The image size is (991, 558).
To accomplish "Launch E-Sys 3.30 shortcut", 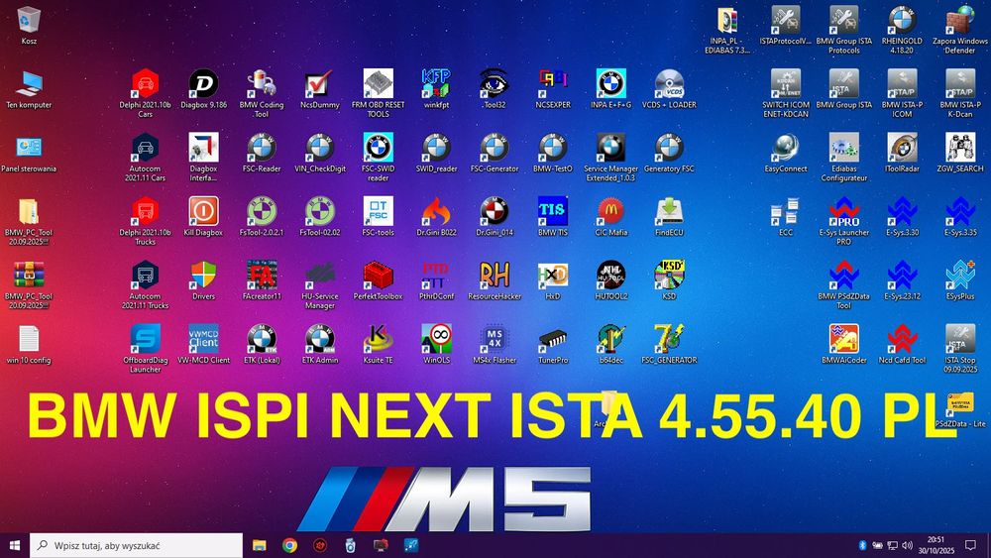I will (x=902, y=211).
